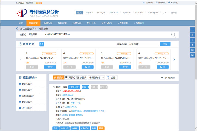Open 个人中心 personal center
The width and height of the screenshot is (197, 131).
(x=148, y=2)
